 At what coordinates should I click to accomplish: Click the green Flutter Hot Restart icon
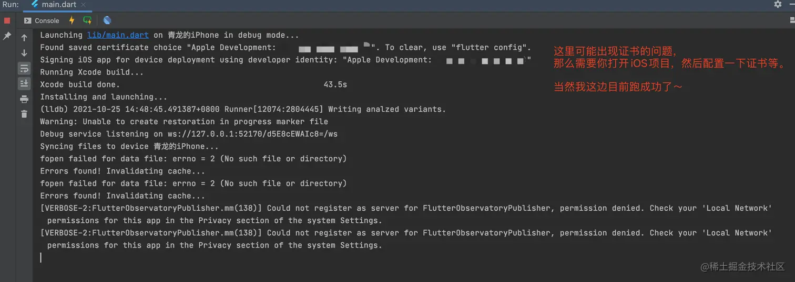(x=87, y=20)
